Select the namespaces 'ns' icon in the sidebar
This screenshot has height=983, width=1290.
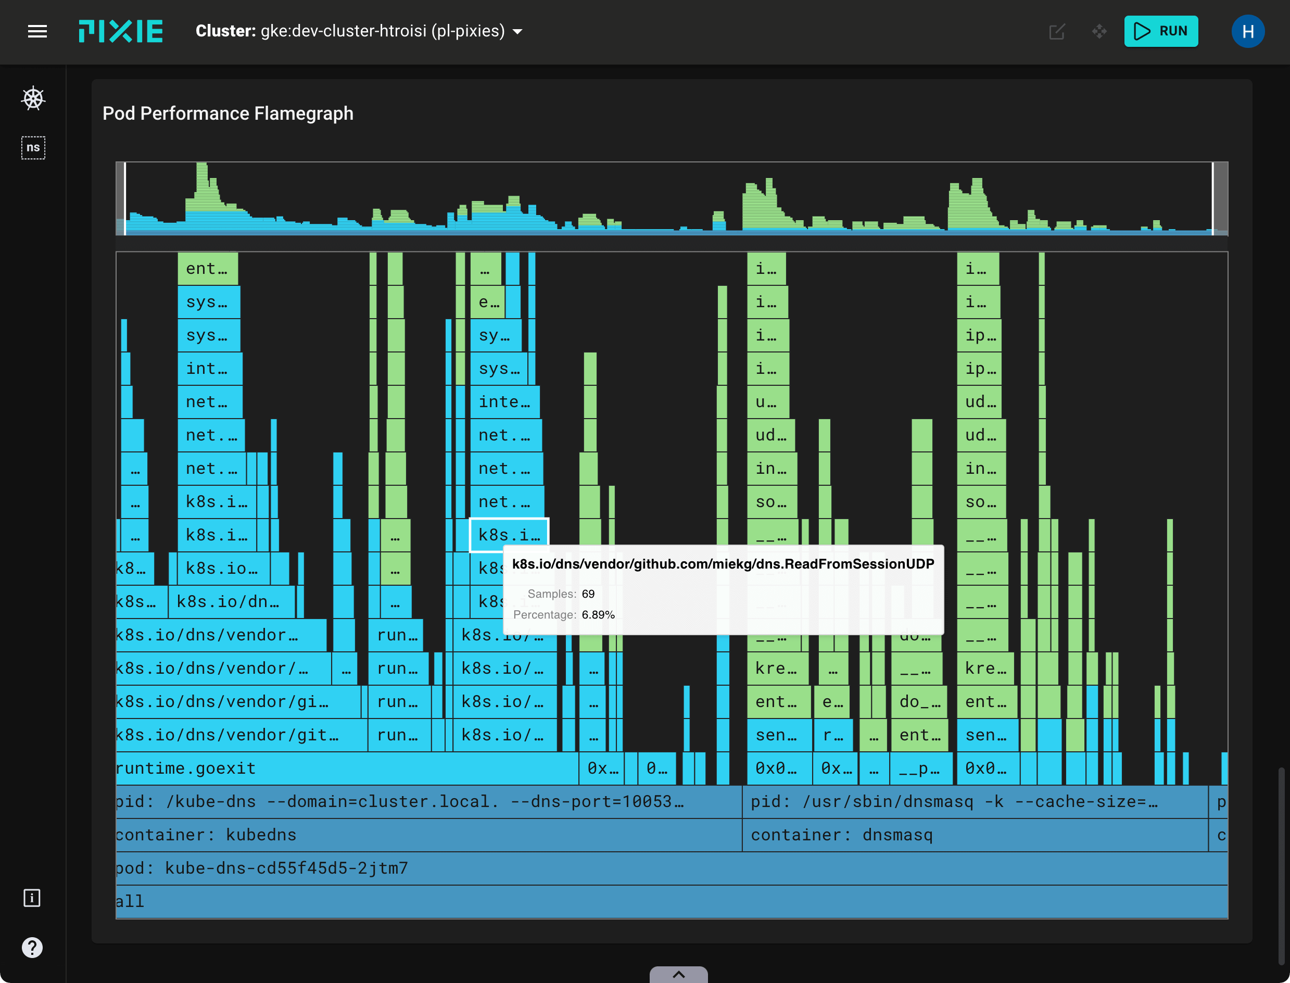point(33,147)
